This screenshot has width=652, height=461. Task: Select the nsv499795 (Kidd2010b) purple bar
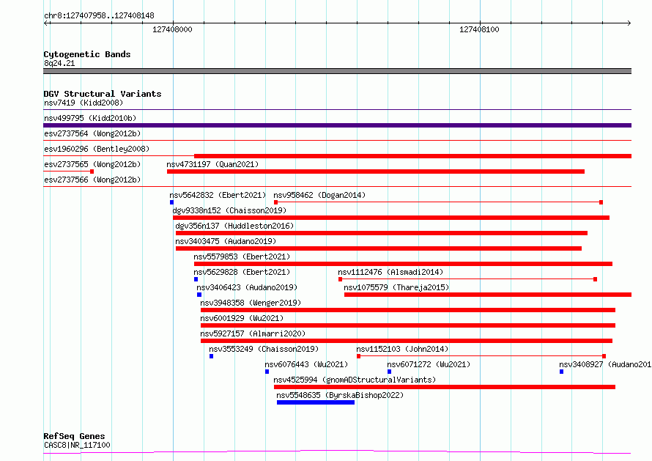[x=337, y=125]
